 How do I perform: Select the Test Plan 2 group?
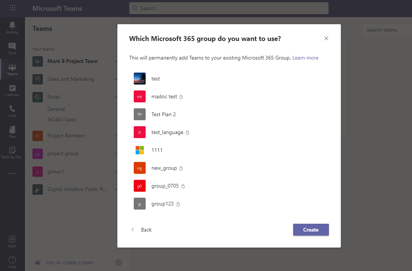[x=163, y=114]
